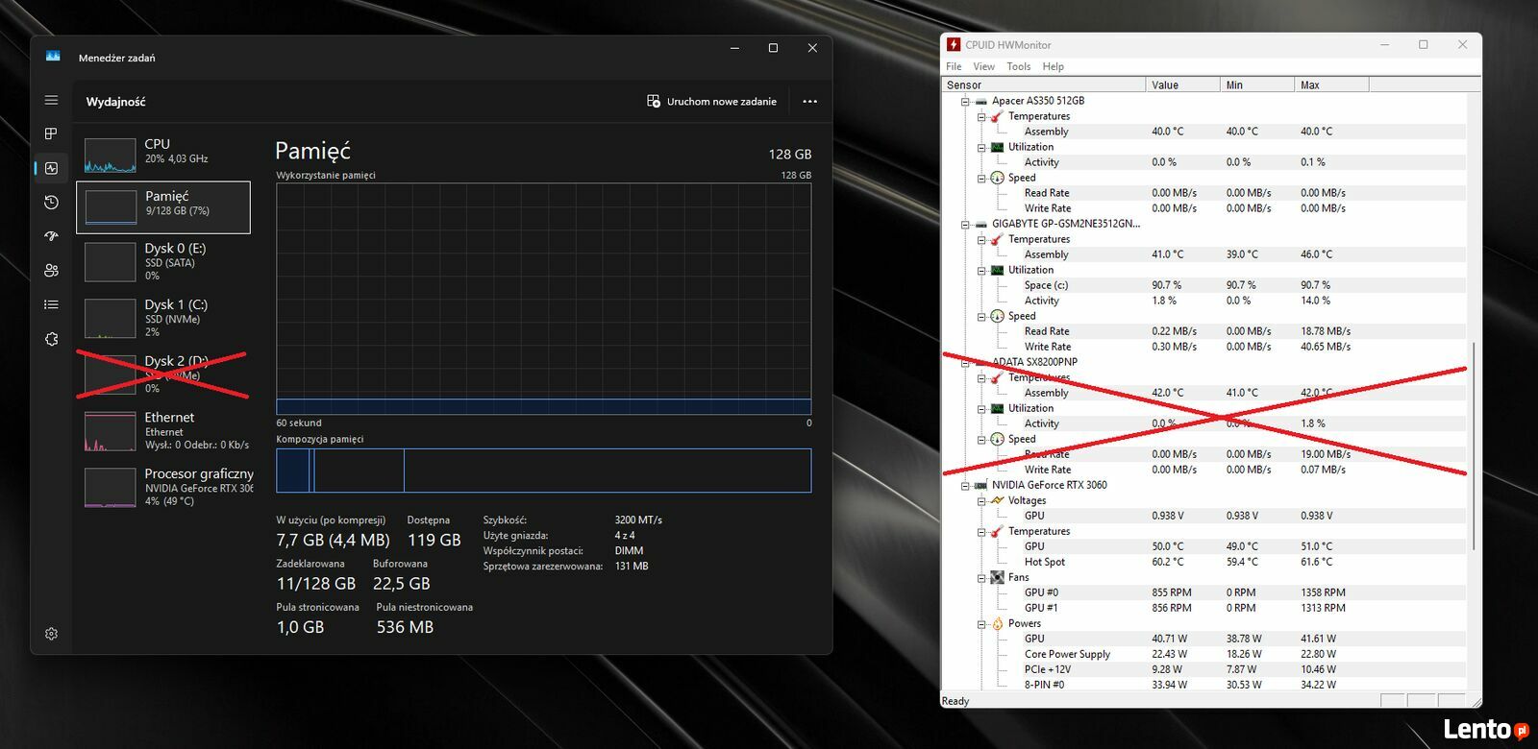Open the Users icon in sidebar

[x=51, y=271]
